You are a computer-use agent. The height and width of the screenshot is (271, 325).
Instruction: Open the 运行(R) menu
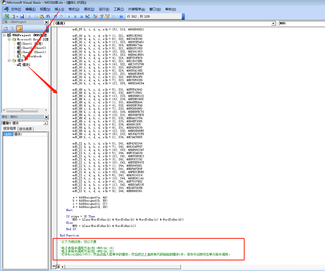(x=104, y=9)
